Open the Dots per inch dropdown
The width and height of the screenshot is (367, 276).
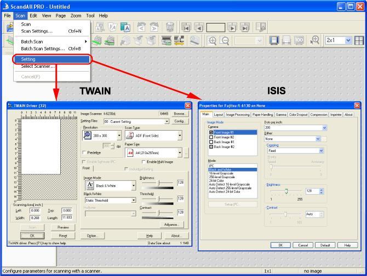pos(324,127)
